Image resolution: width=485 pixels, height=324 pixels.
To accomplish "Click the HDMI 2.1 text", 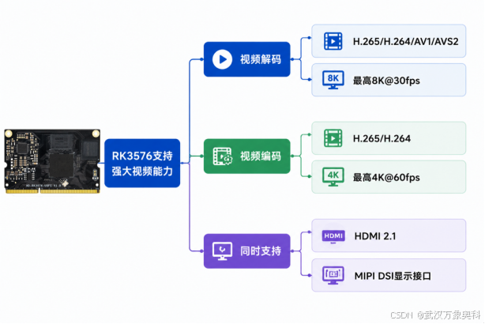I will (x=375, y=236).
